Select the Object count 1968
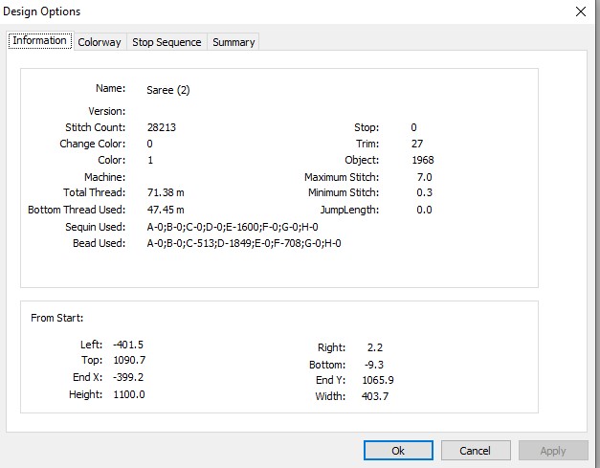Screen dimensions: 600x468 [422, 160]
